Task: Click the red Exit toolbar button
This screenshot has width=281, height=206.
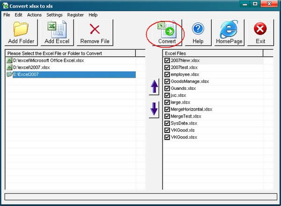Action: tap(260, 33)
